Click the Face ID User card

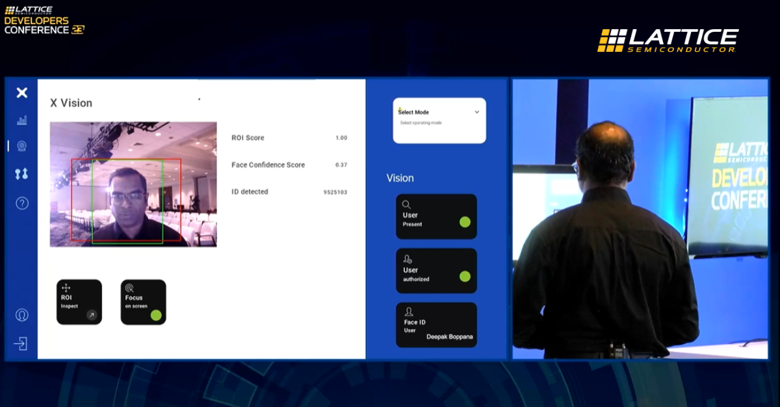[x=436, y=325]
